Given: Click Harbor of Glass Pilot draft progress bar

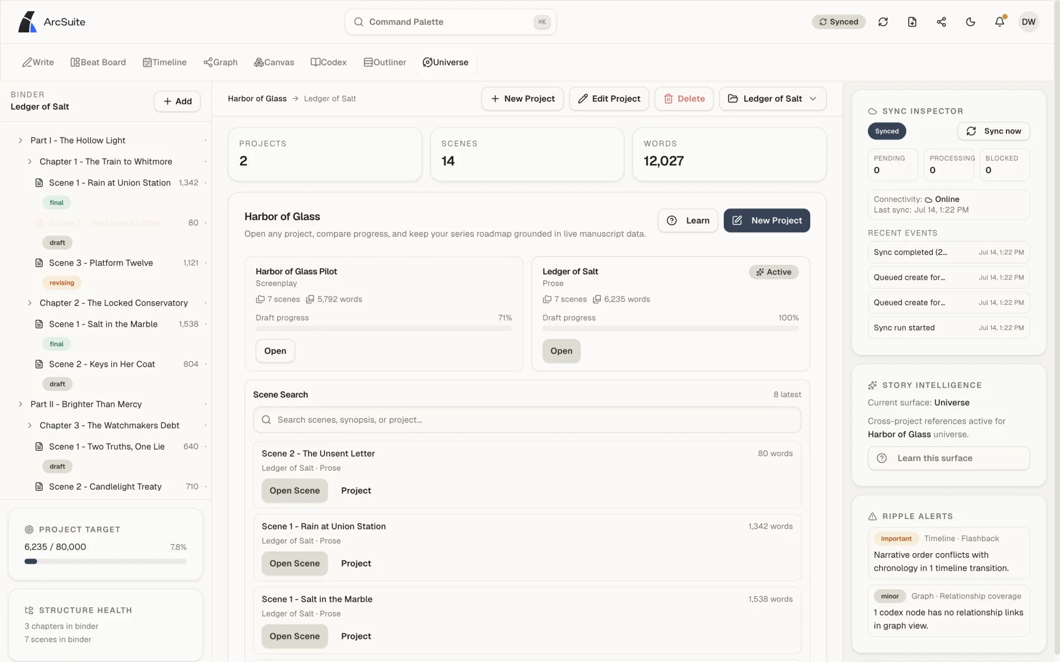Looking at the screenshot, I should pyautogui.click(x=384, y=329).
